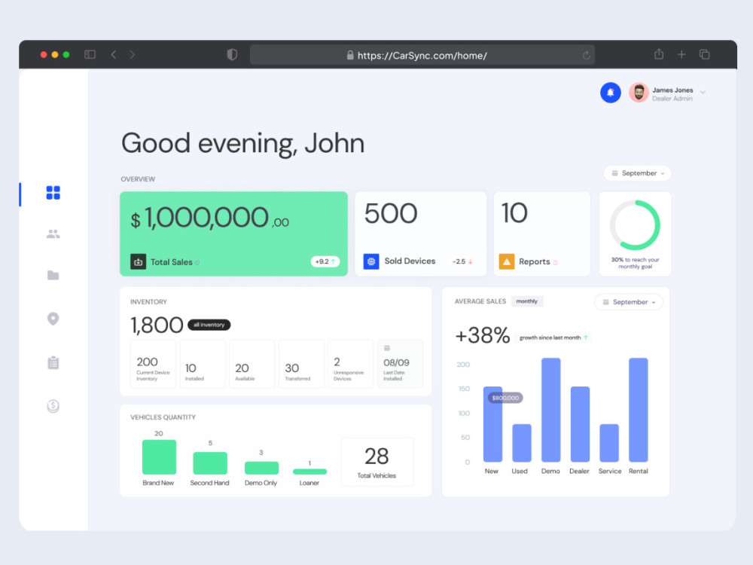The image size is (753, 565).
Task: Open the users icon in sidebar
Action: [x=53, y=234]
